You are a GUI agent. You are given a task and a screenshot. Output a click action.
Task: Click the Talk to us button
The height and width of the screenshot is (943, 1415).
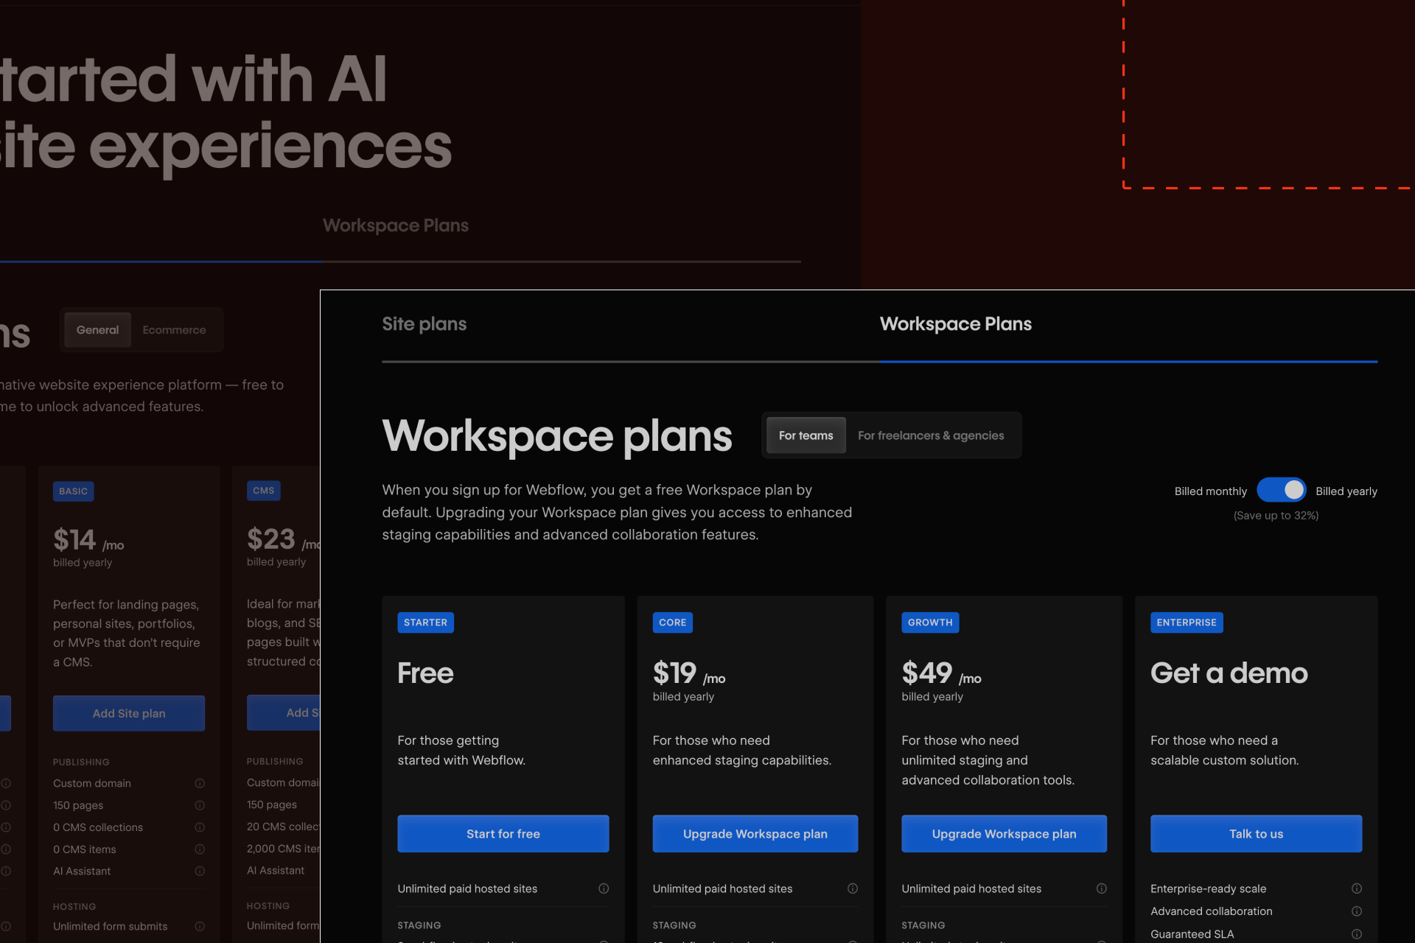pyautogui.click(x=1256, y=834)
